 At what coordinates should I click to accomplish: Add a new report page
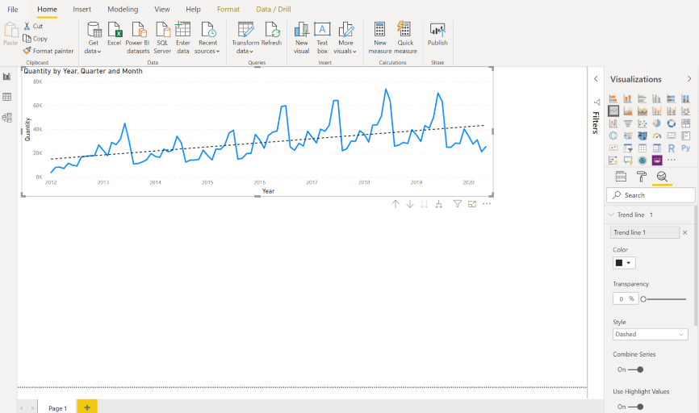click(x=87, y=407)
